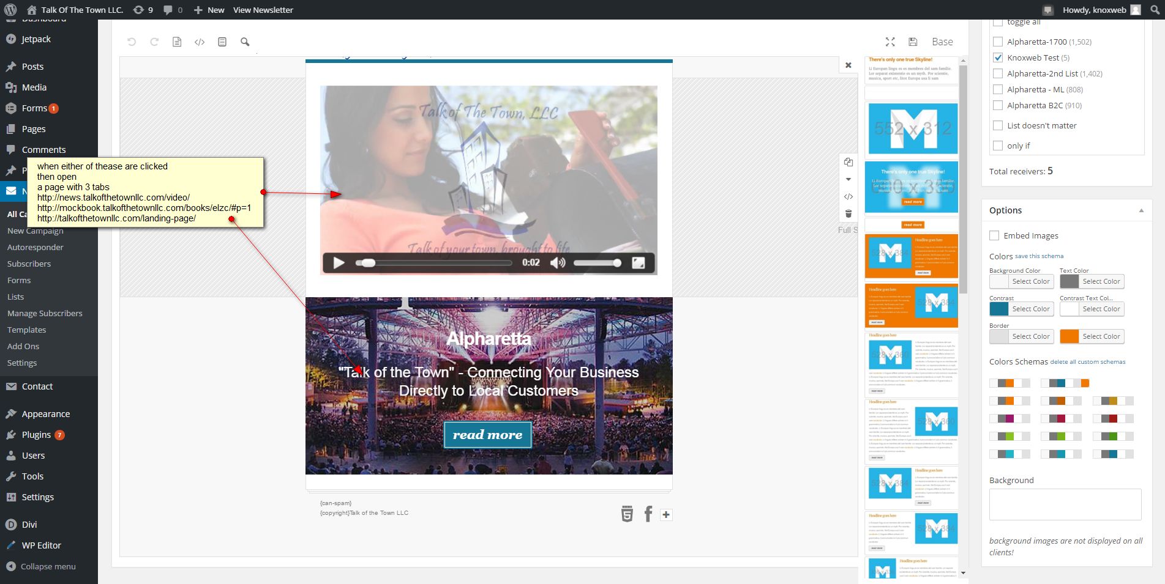
Task: Click View Newsletter in admin bar
Action: pos(263,10)
